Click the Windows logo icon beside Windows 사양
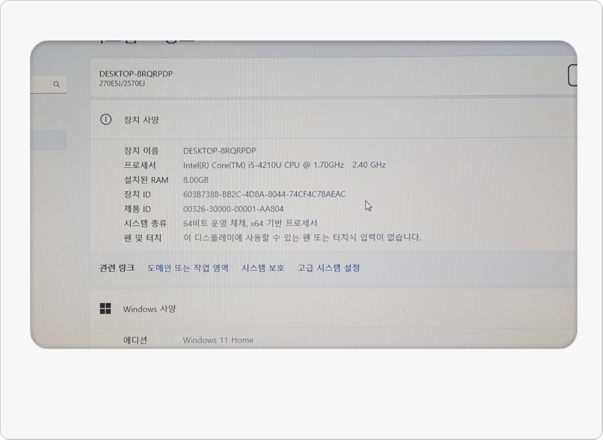 pyautogui.click(x=106, y=309)
